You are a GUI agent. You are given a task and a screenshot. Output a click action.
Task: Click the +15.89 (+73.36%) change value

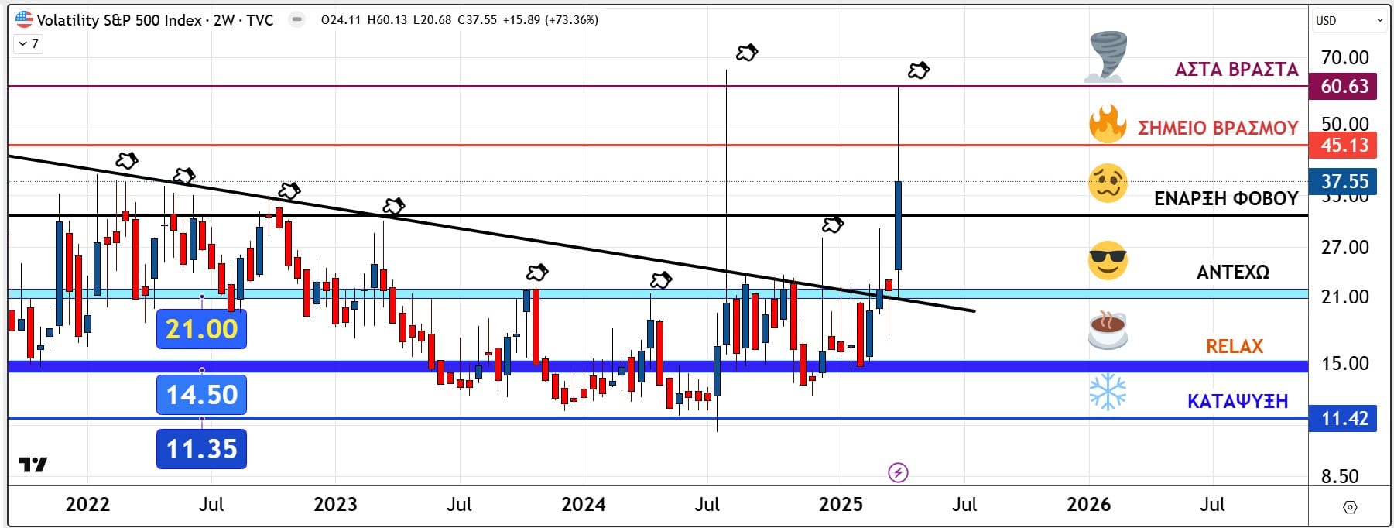(x=550, y=20)
